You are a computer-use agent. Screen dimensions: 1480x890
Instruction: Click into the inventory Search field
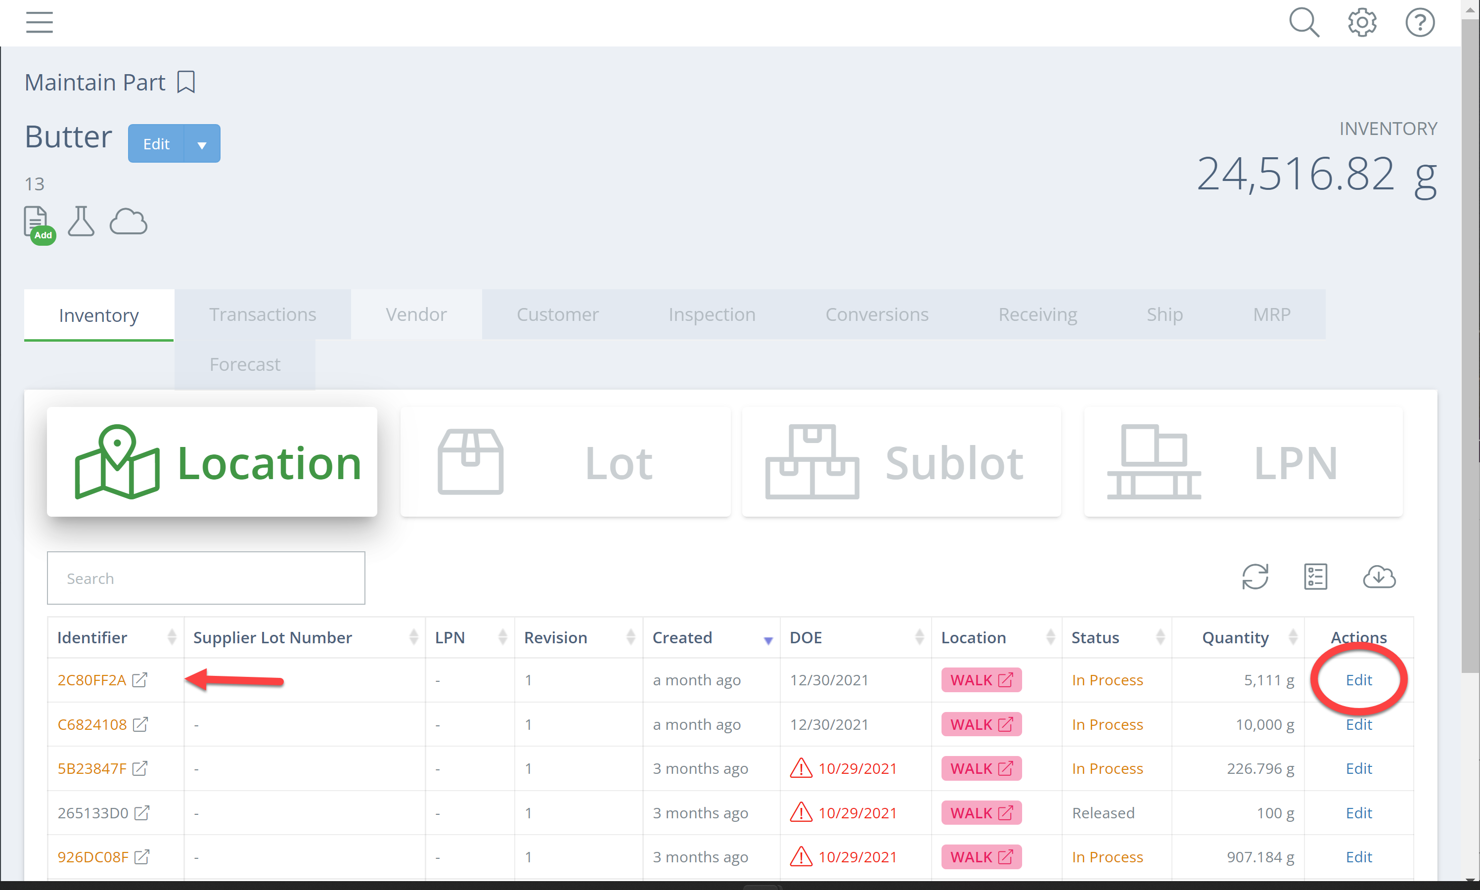[x=206, y=578]
